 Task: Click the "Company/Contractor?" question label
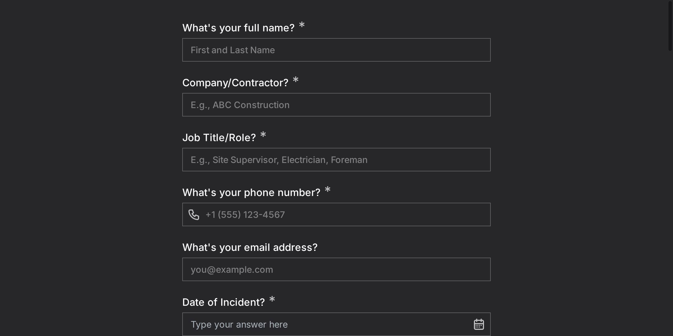pos(235,83)
